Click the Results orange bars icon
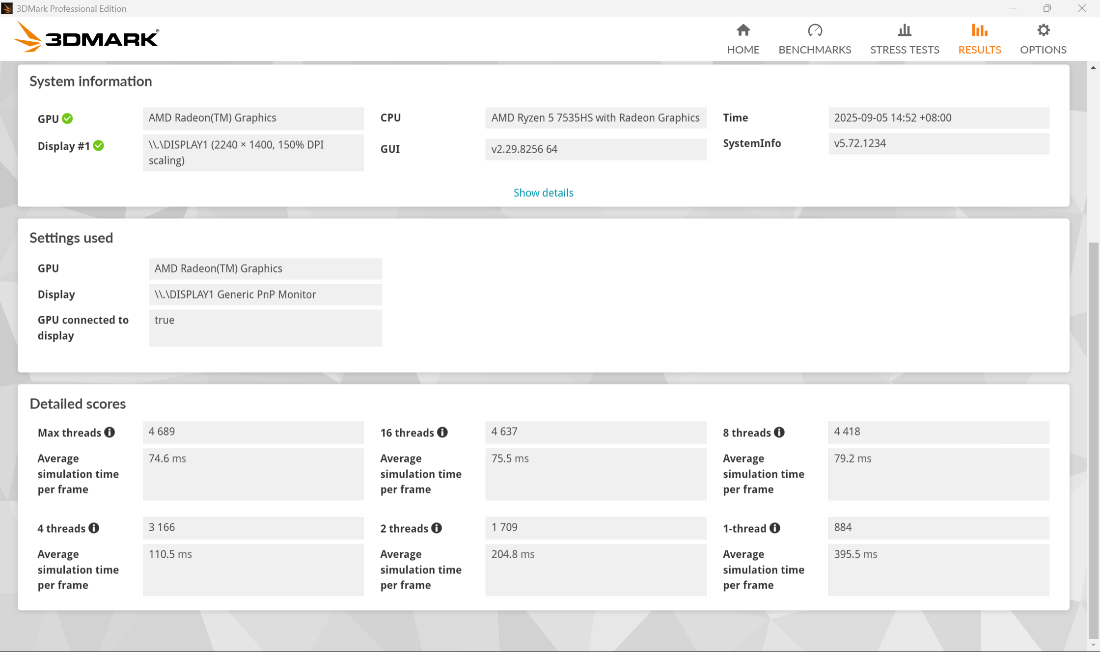Image resolution: width=1100 pixels, height=652 pixels. 979,30
